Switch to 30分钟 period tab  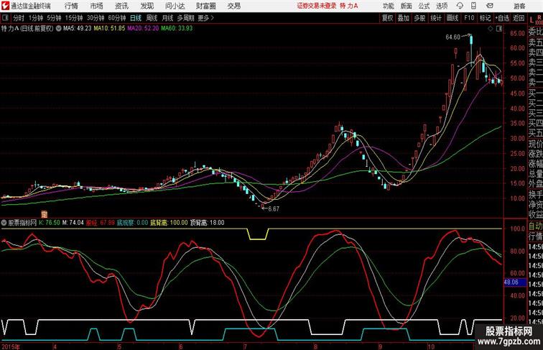(96, 18)
